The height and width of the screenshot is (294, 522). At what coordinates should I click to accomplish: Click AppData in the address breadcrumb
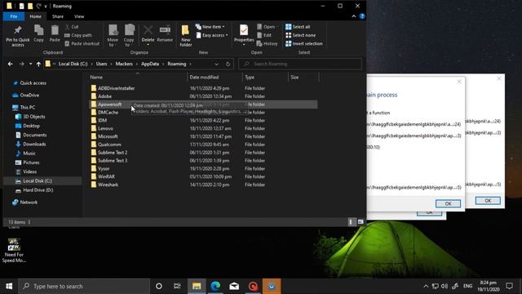(150, 64)
